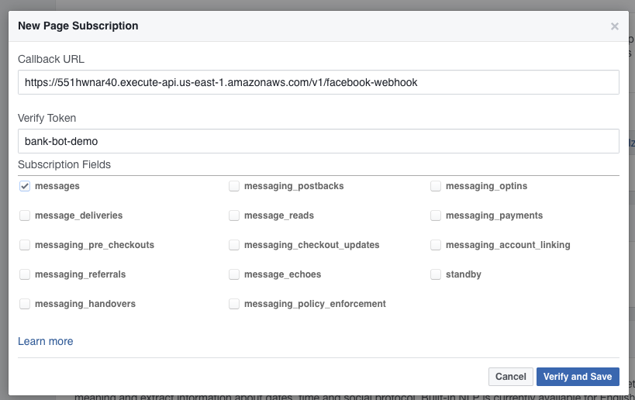Tick the message_deliveries checkbox
Viewport: 635px width, 400px height.
point(25,216)
